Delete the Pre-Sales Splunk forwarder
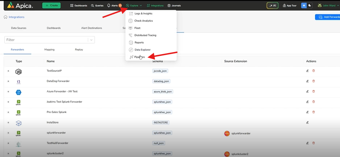340x157 pixels. pos(314,112)
